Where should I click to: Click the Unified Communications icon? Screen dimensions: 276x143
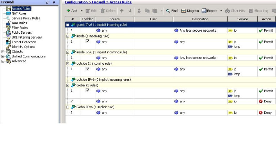click(x=8, y=56)
